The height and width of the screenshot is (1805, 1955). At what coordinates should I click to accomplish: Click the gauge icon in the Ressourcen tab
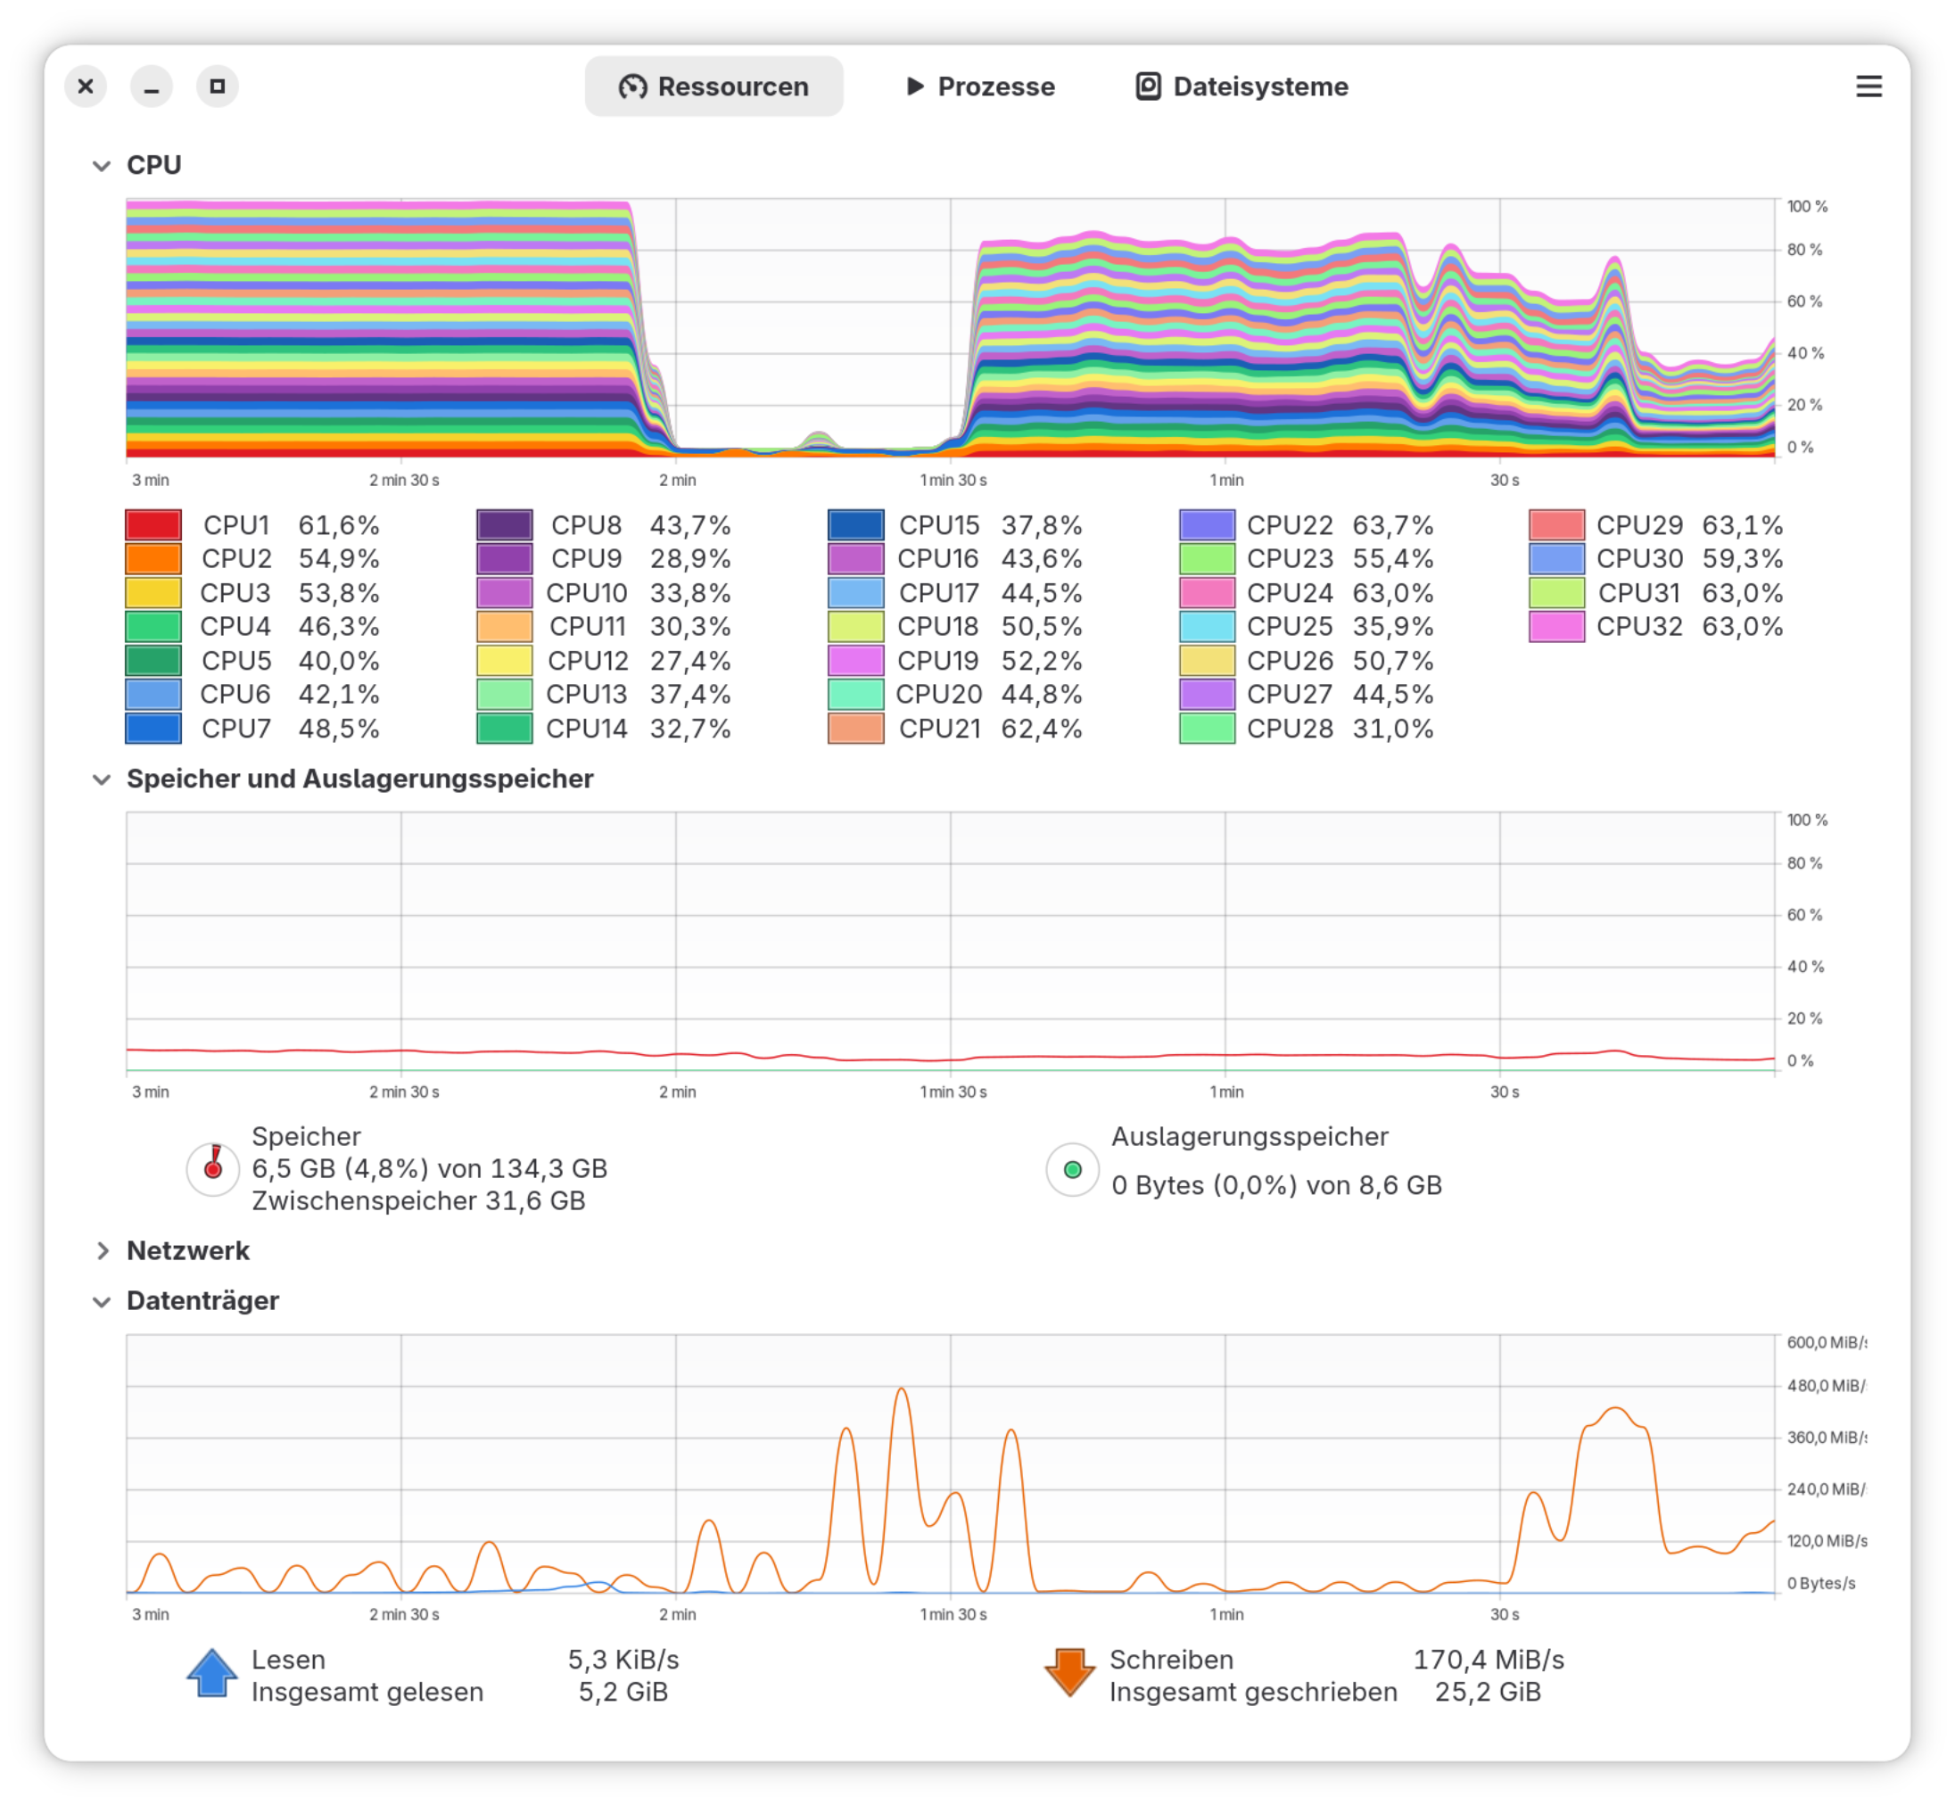coord(632,87)
